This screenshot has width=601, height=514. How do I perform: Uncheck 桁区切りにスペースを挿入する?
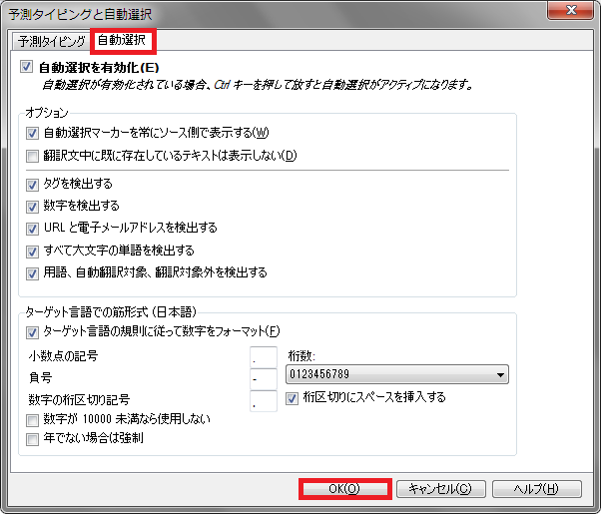pos(294,397)
